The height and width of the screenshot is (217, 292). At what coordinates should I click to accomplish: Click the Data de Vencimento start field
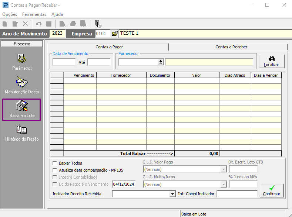tap(64, 62)
